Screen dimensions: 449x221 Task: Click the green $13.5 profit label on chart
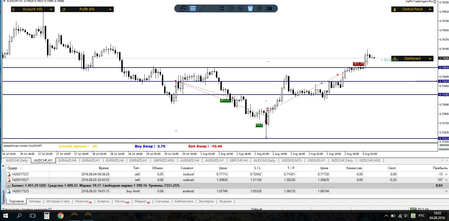pyautogui.click(x=225, y=100)
